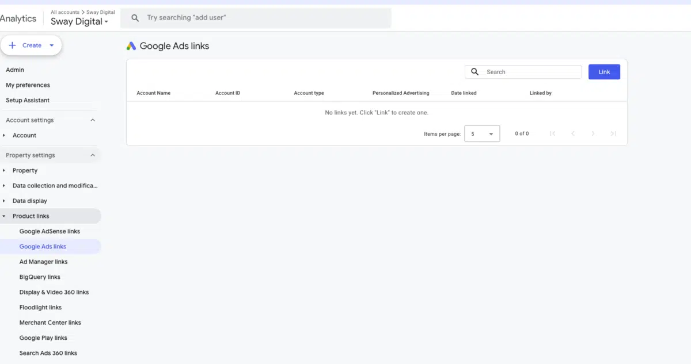
Task: Open Admin in sidebar
Action: tap(15, 70)
